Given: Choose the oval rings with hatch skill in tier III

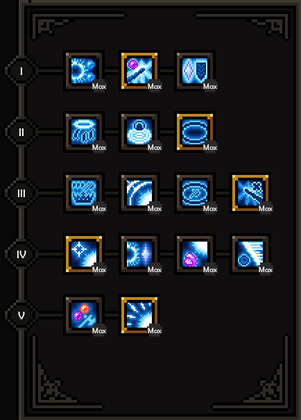Looking at the screenshot, I should [x=195, y=193].
